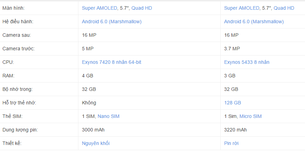305x154 pixels.
Task: Select the 4 GB RAM value
Action: [87, 76]
